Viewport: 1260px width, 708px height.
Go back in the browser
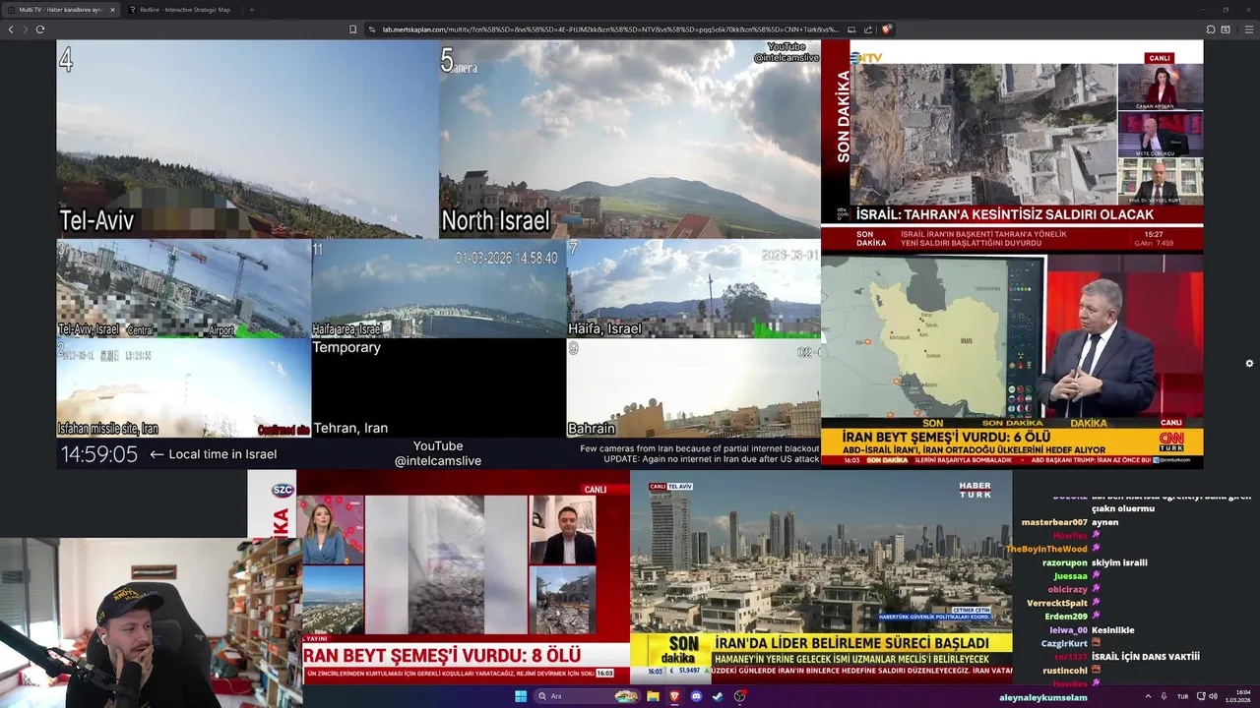[11, 29]
